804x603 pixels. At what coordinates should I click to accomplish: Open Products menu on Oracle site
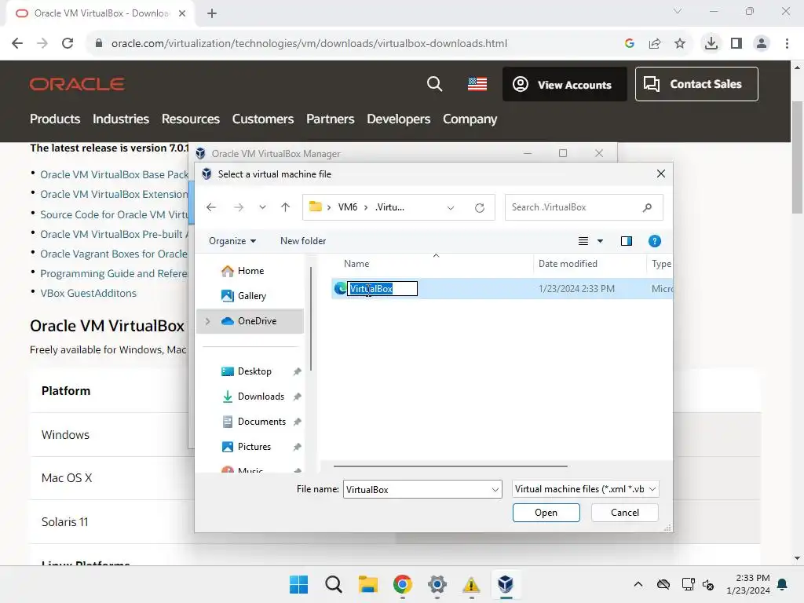pos(55,119)
